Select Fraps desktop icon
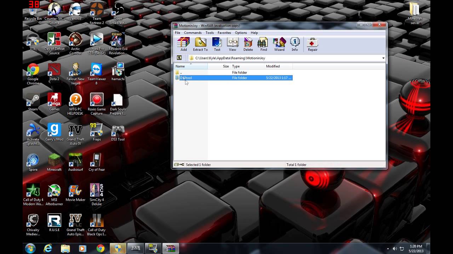 (x=97, y=132)
